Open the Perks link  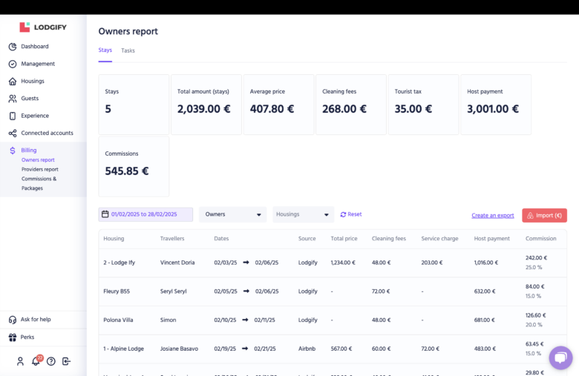tap(27, 337)
